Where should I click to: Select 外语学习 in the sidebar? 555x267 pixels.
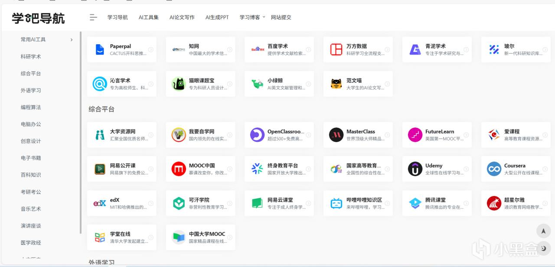pos(31,91)
